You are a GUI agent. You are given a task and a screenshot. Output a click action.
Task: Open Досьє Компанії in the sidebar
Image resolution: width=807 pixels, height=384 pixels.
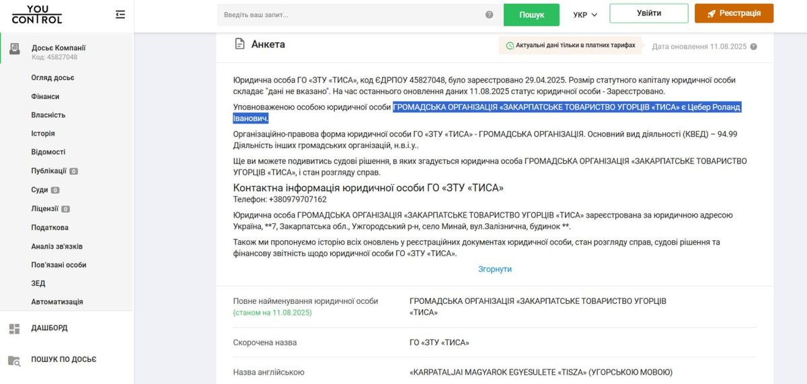click(59, 48)
